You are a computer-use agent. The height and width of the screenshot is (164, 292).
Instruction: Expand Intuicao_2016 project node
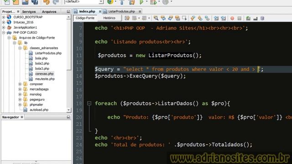pos(4,22)
